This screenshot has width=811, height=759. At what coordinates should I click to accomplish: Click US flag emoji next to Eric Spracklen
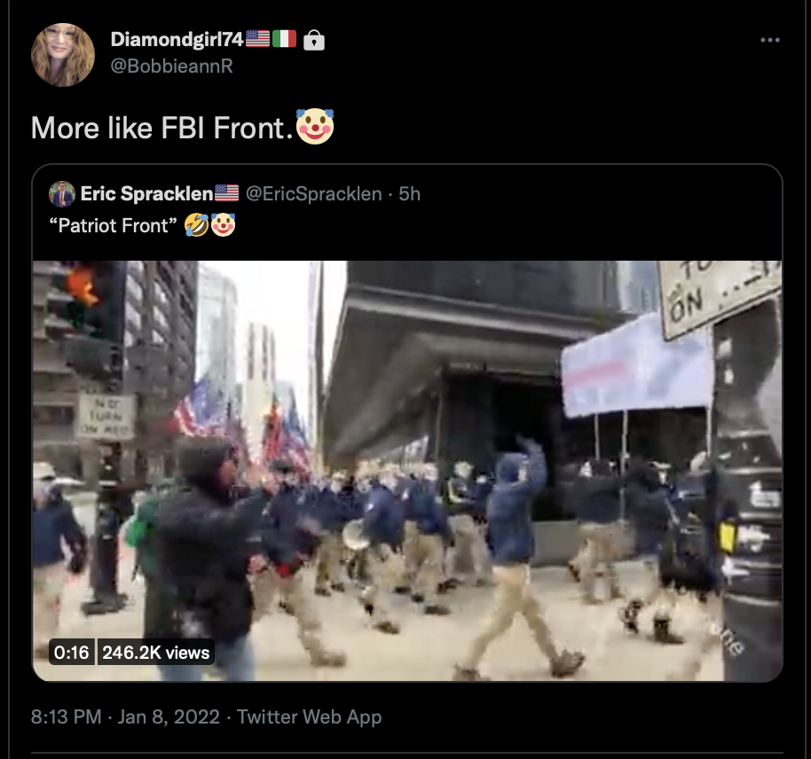pos(226,193)
